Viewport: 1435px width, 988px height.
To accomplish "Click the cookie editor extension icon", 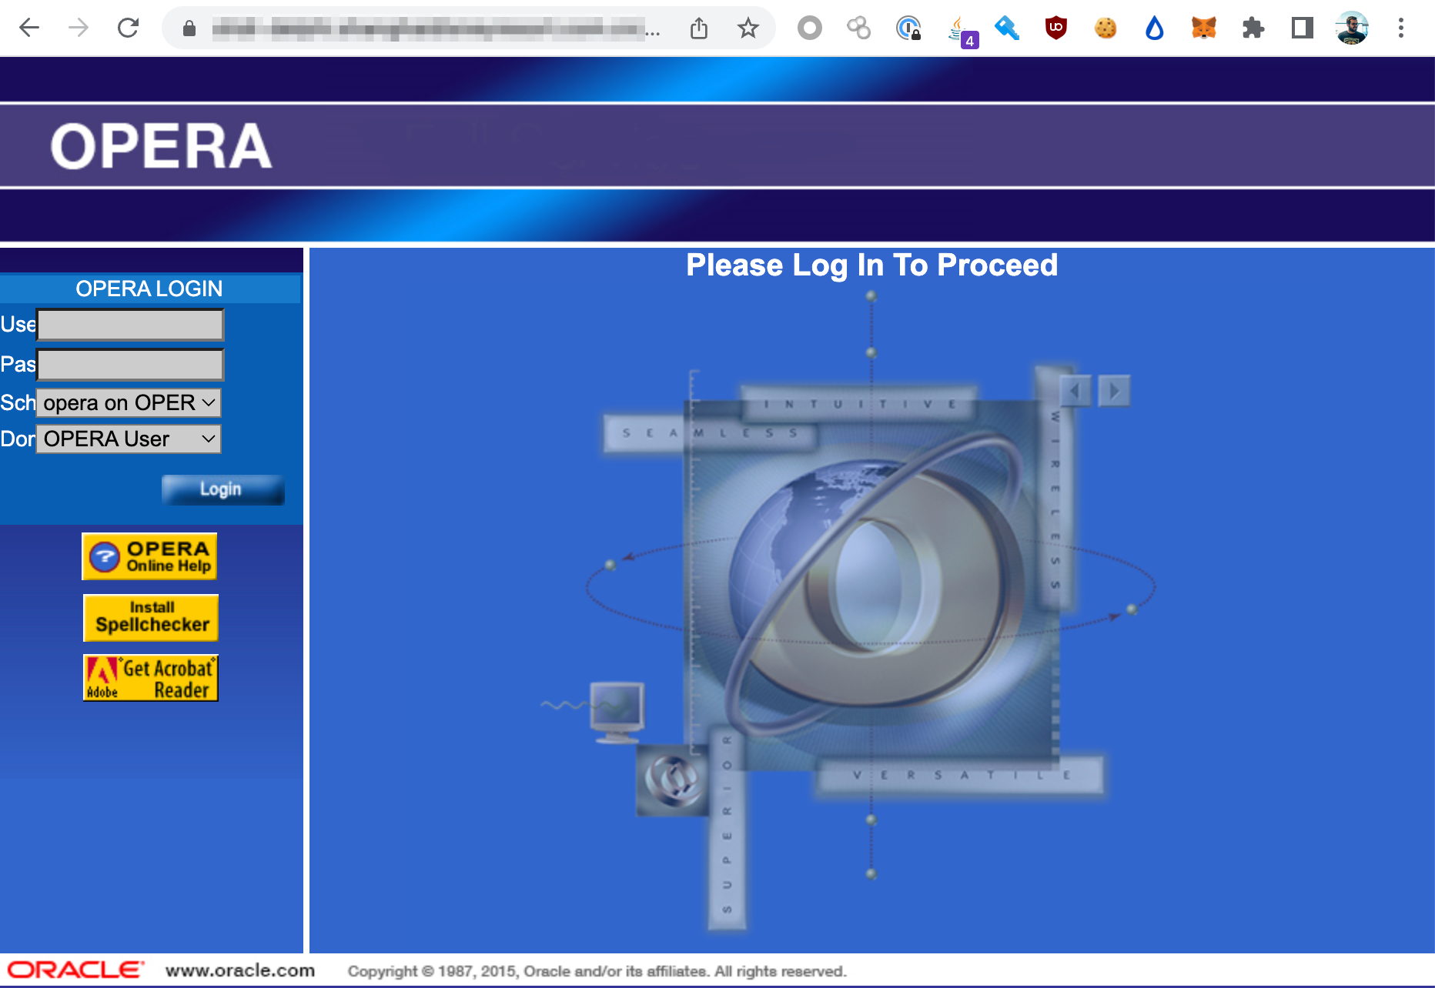I will 1106,28.
